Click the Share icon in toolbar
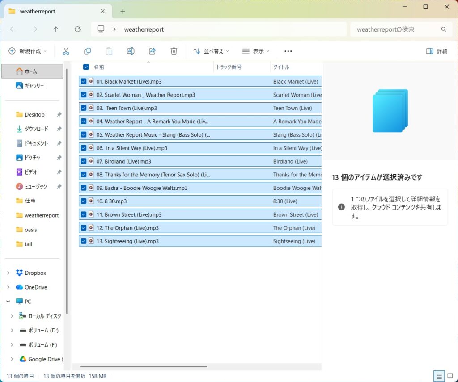The image size is (458, 382). [x=152, y=51]
